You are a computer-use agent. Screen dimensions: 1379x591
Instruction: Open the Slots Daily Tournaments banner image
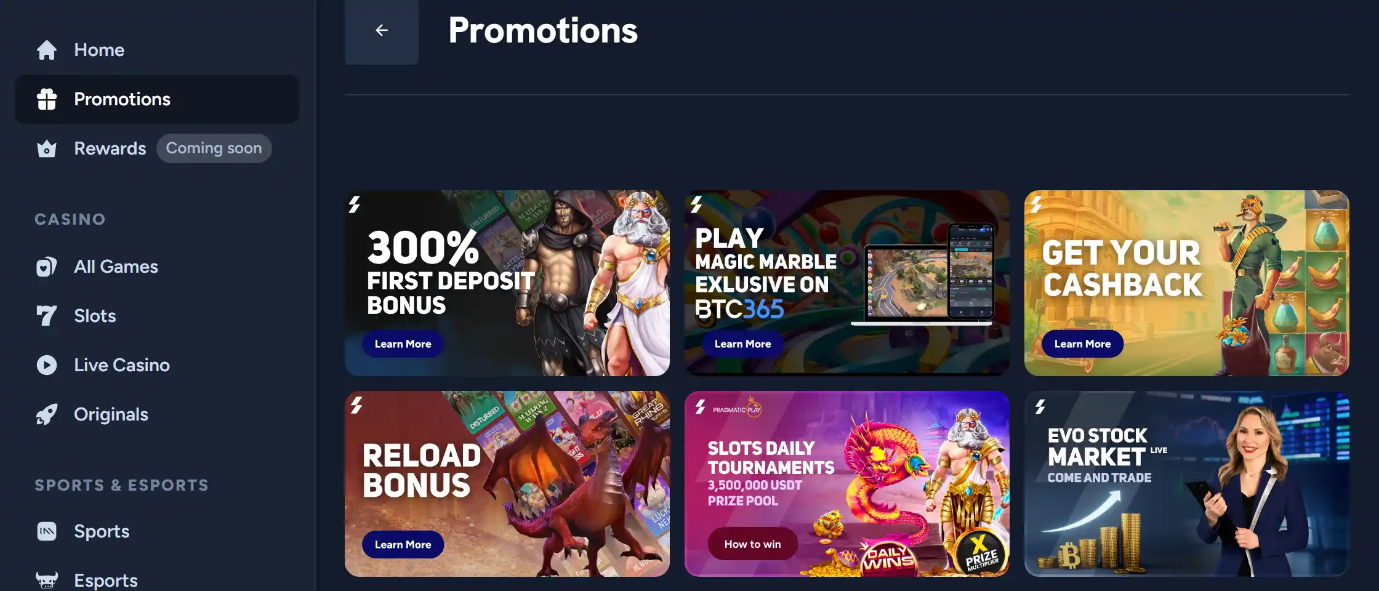click(x=846, y=484)
